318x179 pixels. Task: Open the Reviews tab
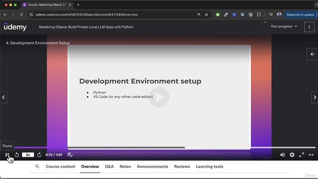[182, 167]
